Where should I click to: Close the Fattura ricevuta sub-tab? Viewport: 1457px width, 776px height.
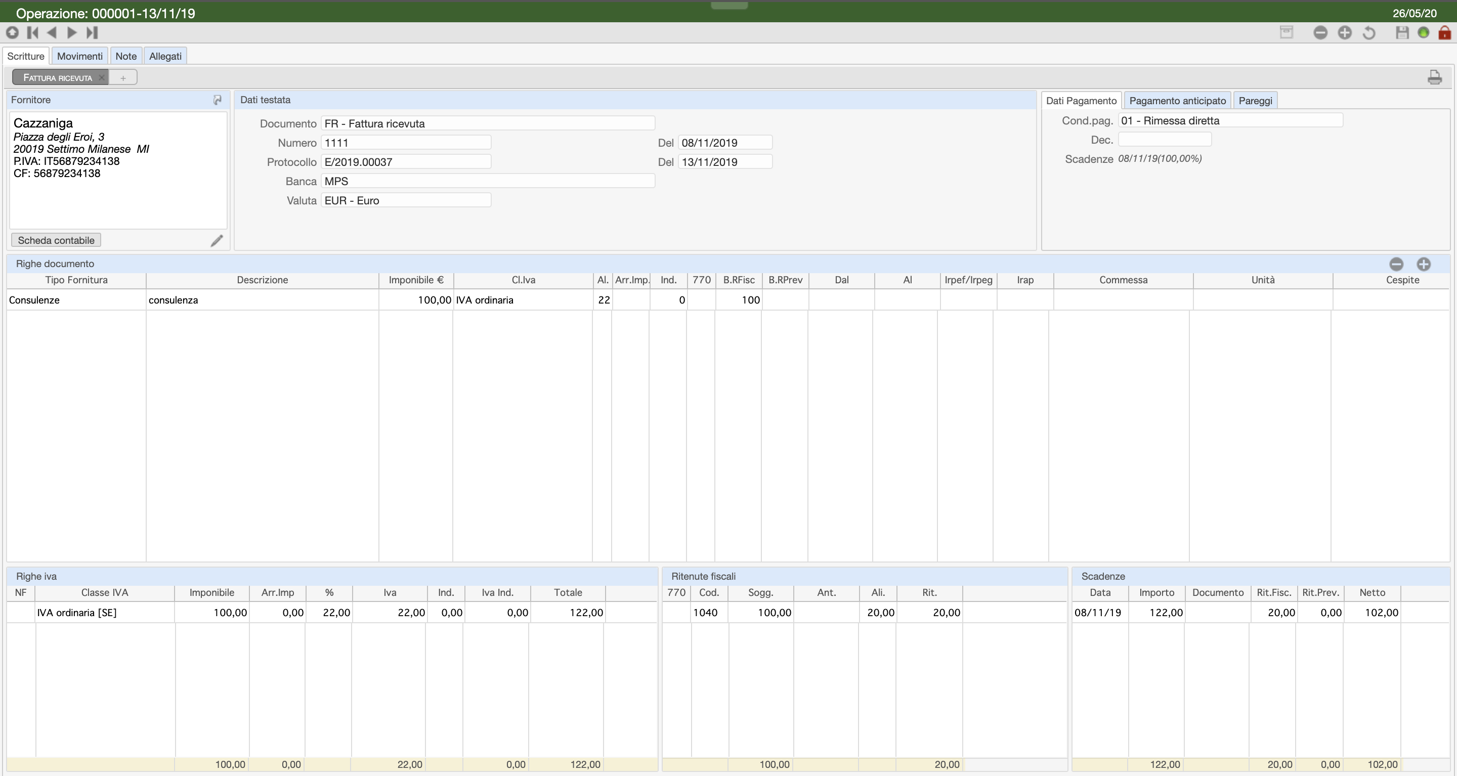click(x=101, y=77)
